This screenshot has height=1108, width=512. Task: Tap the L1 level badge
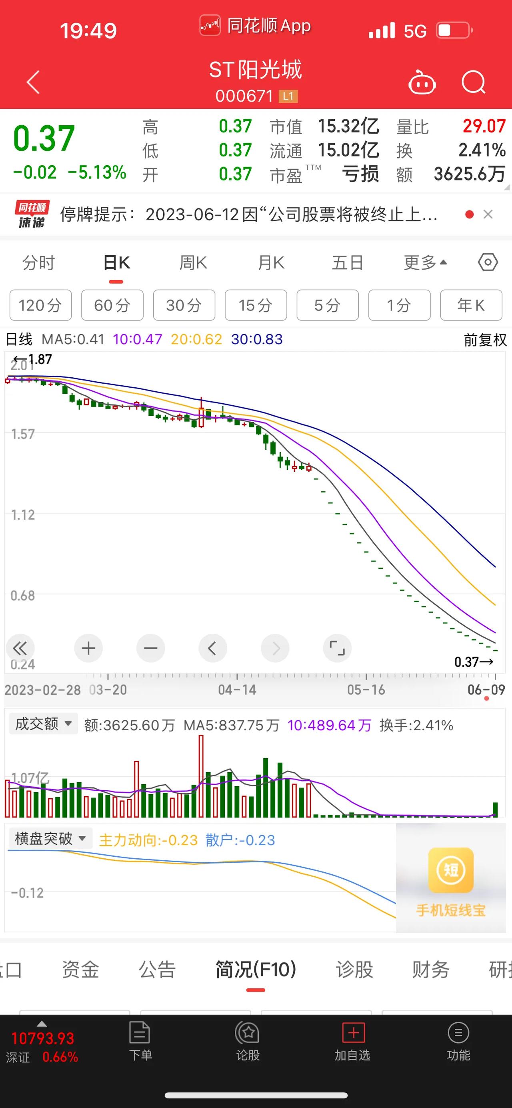click(288, 96)
